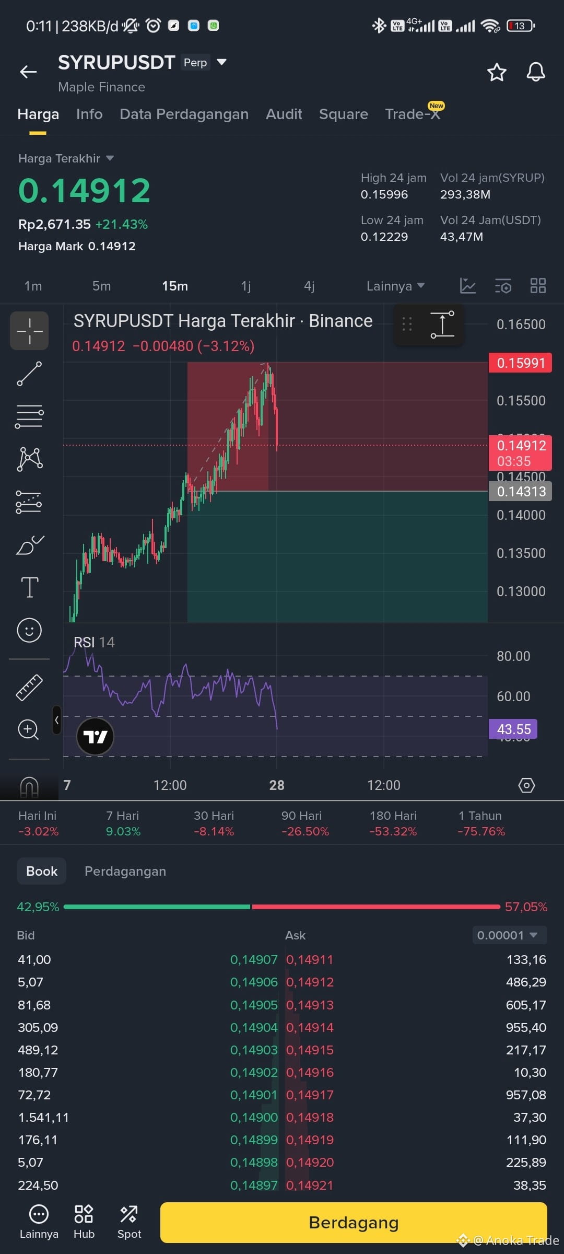Tap the yellow Berdagang button

354,1222
